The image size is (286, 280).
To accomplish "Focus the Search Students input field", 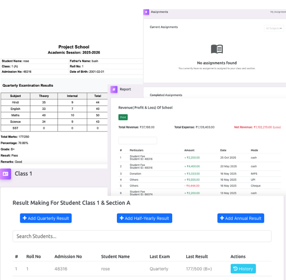I will coord(142,236).
